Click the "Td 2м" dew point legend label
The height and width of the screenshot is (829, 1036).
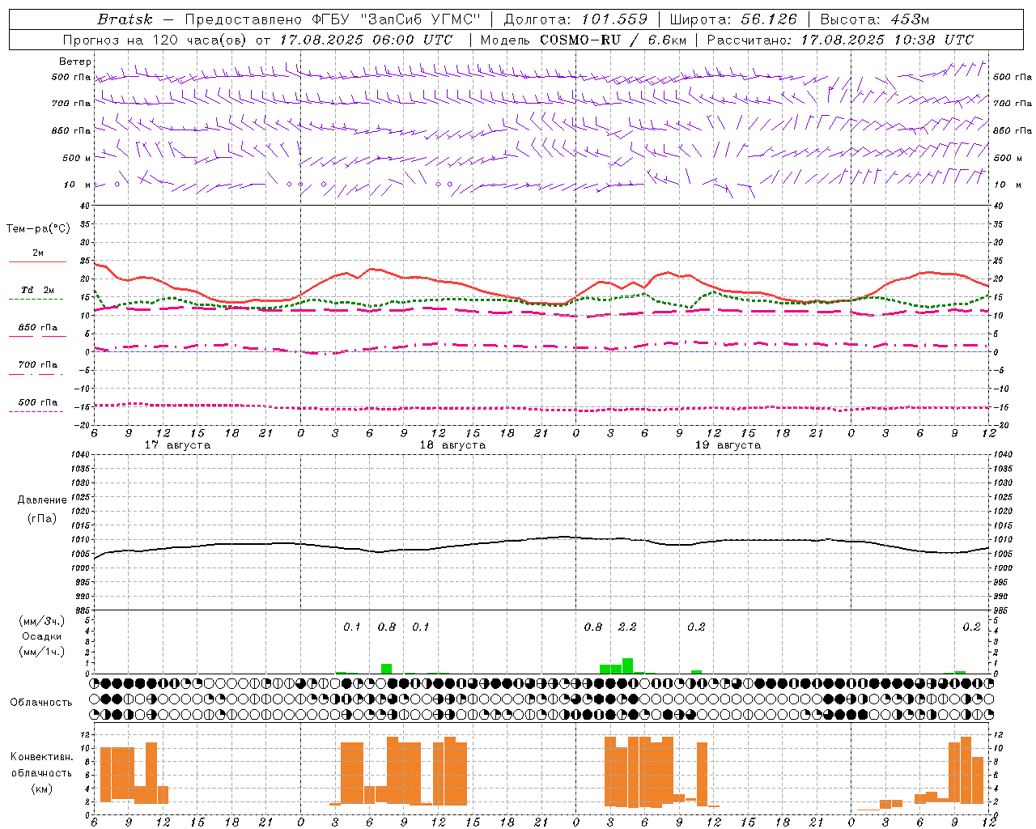coord(37,290)
